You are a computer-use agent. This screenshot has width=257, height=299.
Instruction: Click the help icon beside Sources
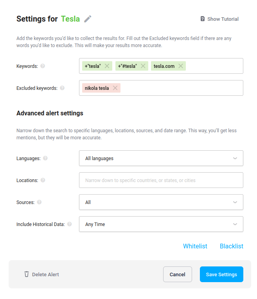pos(39,202)
